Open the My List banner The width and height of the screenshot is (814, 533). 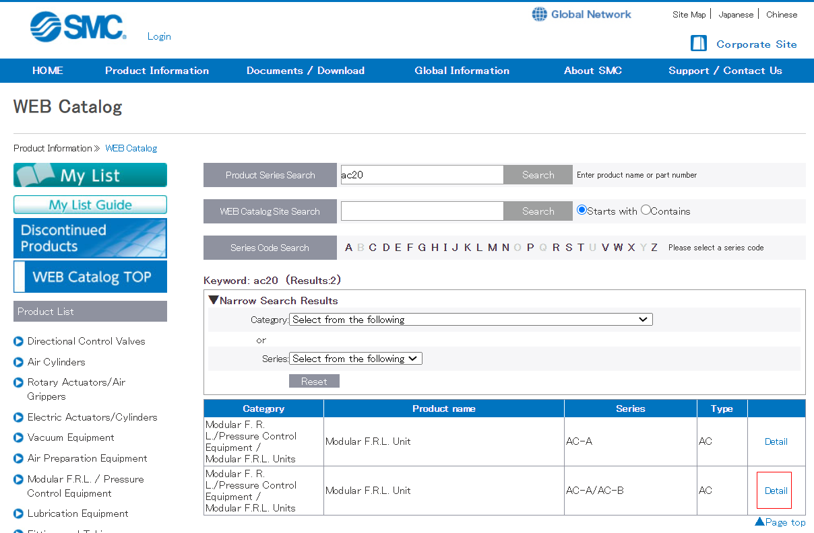(90, 175)
